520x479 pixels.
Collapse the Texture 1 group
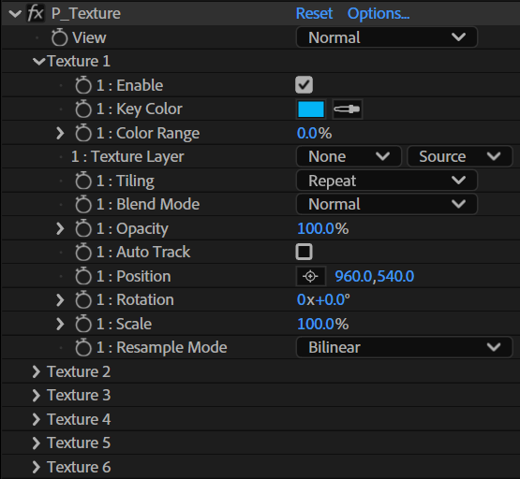pos(38,61)
